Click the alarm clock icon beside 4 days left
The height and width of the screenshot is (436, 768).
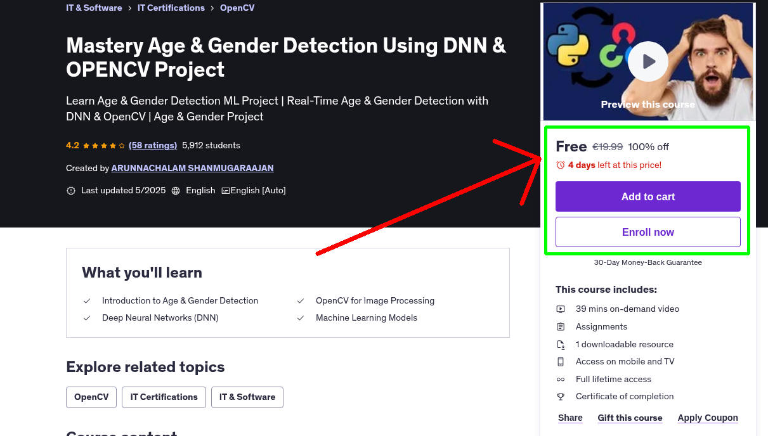click(x=560, y=165)
